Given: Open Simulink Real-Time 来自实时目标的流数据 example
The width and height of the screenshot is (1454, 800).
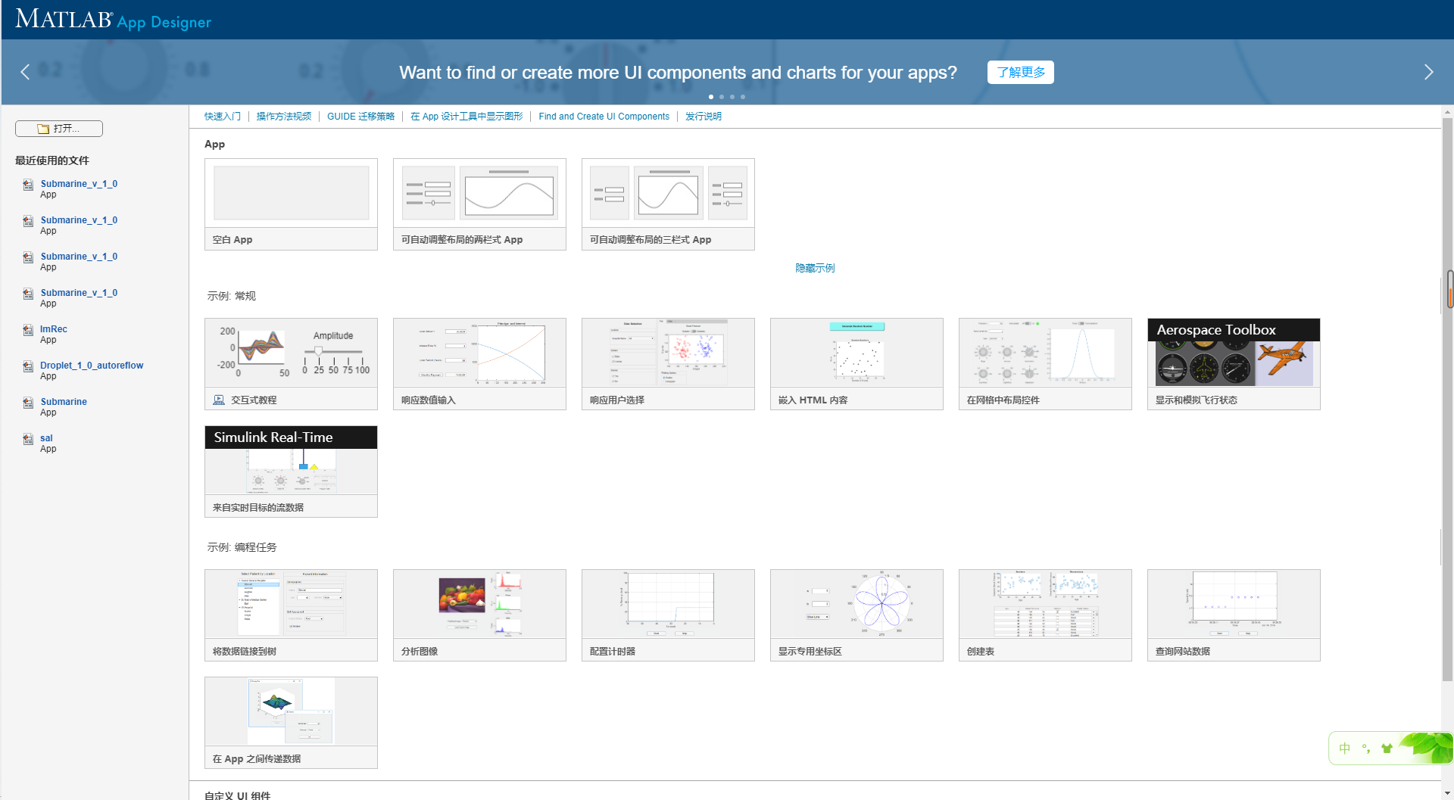Looking at the screenshot, I should (291, 472).
